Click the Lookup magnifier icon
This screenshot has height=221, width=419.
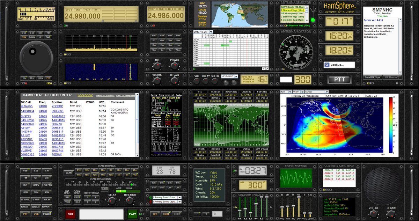tap(327, 65)
